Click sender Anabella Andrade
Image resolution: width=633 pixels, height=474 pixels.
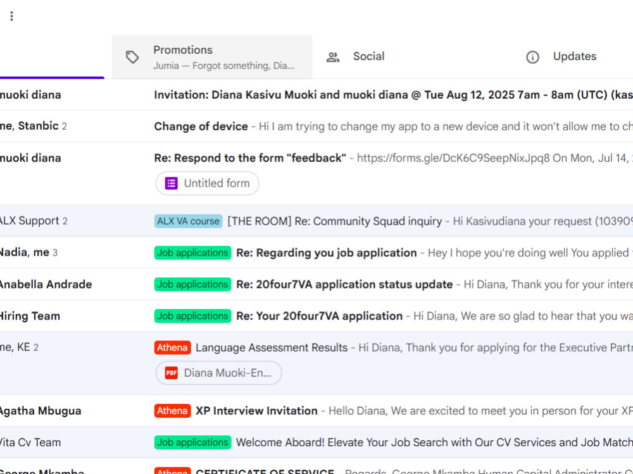point(46,284)
